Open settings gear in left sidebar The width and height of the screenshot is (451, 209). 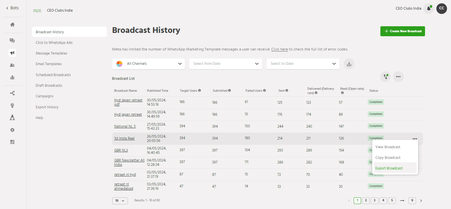[12, 130]
